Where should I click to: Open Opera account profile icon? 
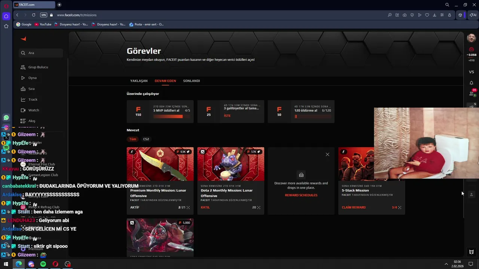click(x=449, y=15)
